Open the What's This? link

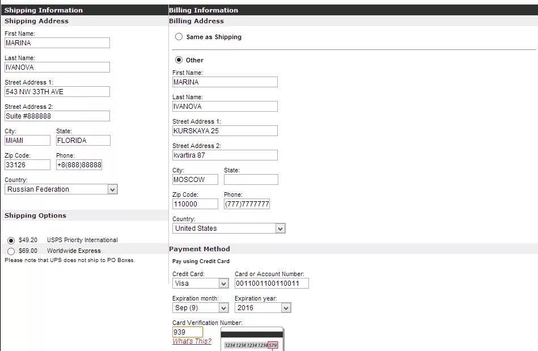[x=192, y=341]
